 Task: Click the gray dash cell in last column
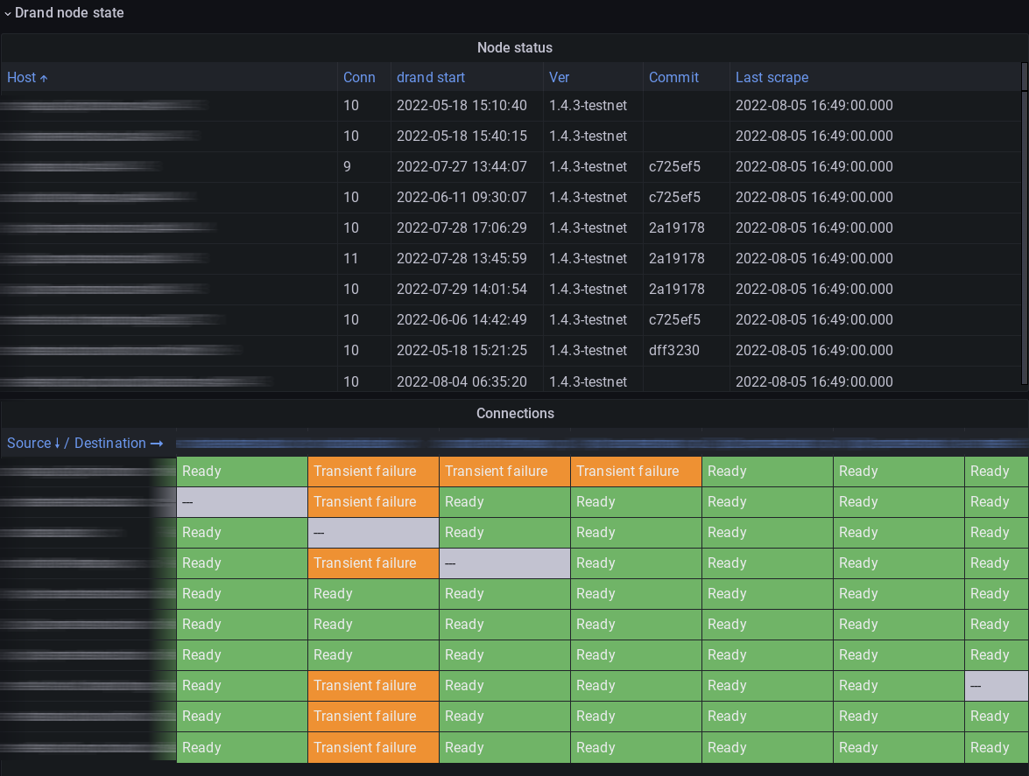pos(995,686)
